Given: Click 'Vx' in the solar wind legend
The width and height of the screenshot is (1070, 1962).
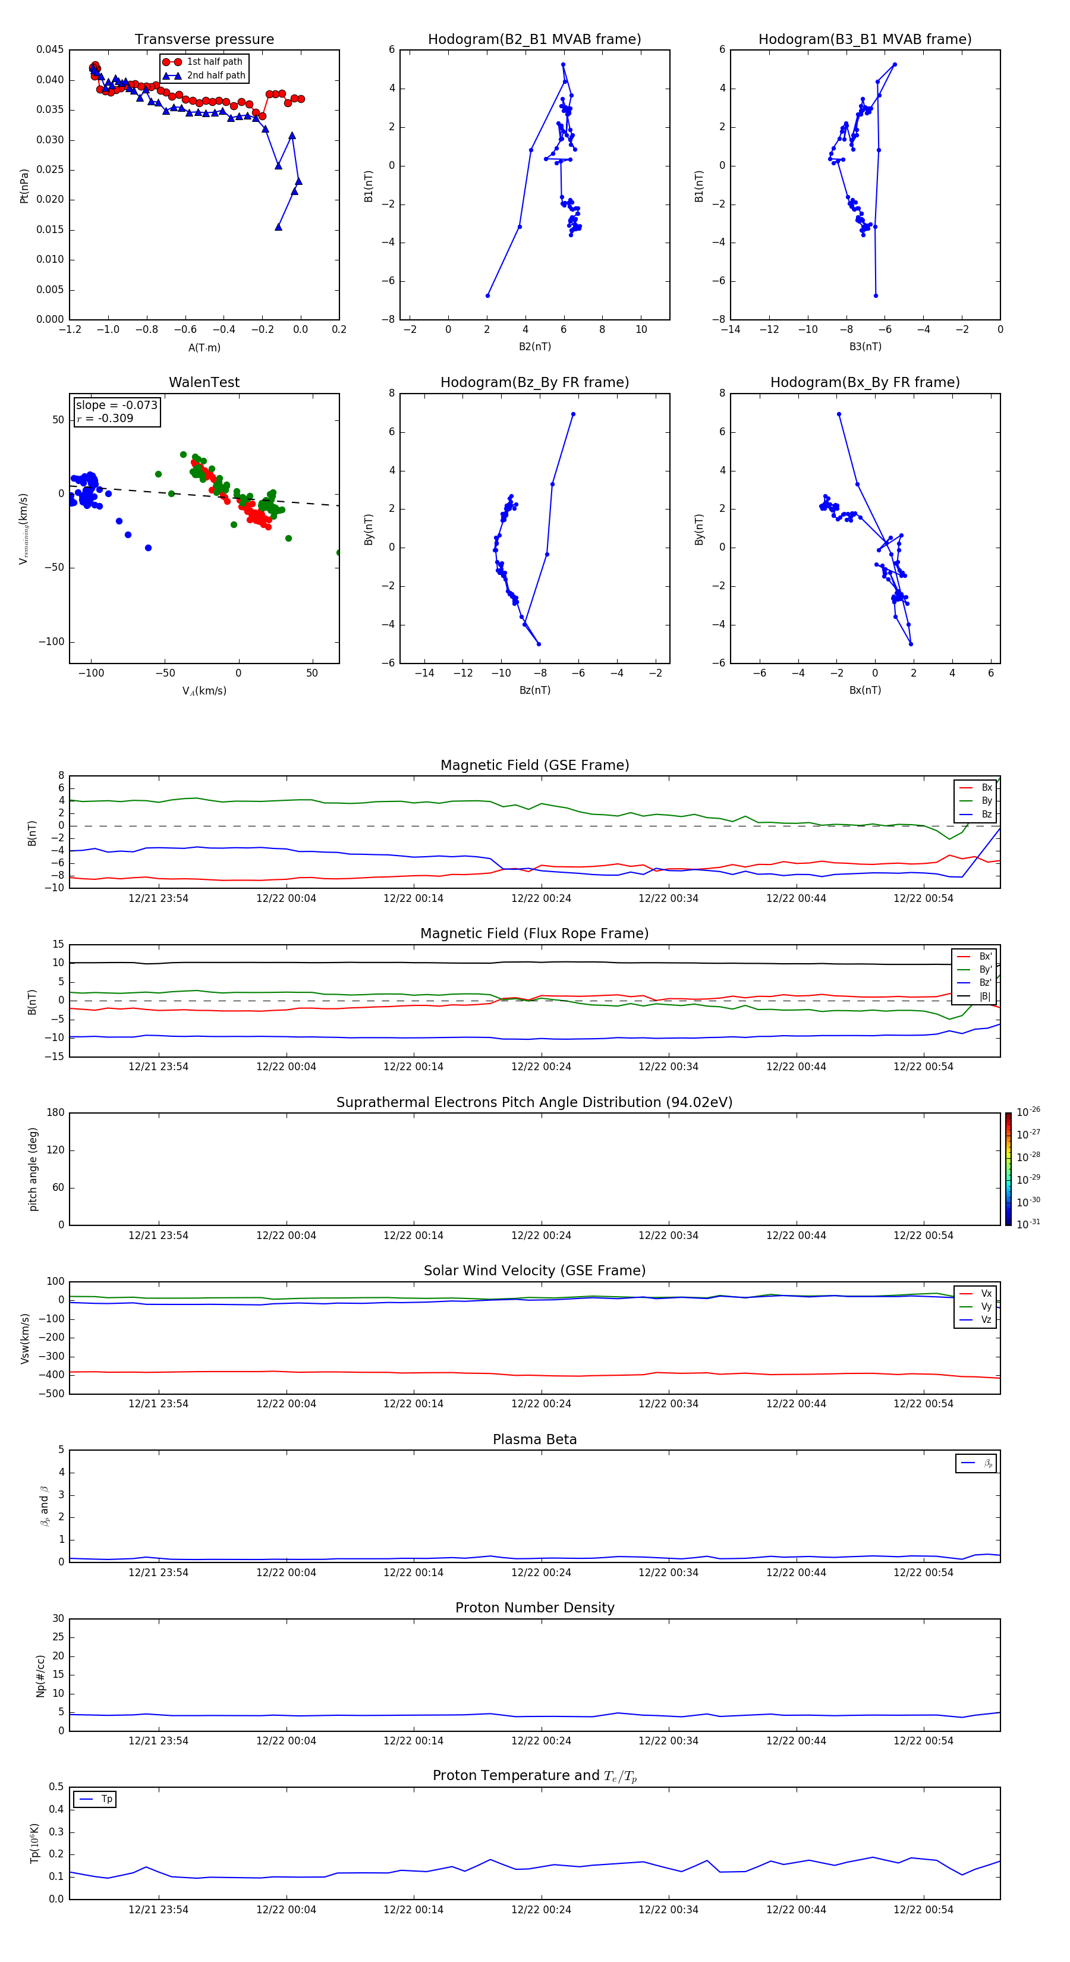Looking at the screenshot, I should pos(976,1293).
